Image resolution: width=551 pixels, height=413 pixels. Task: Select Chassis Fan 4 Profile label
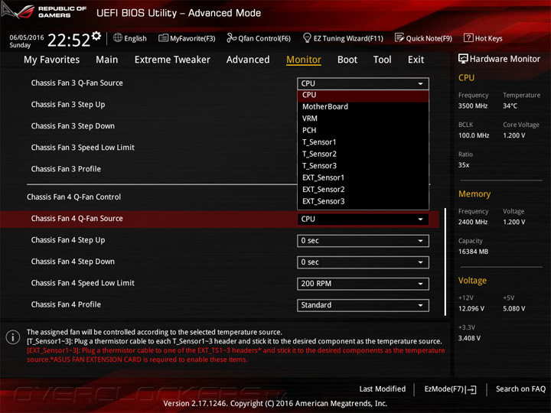(66, 304)
